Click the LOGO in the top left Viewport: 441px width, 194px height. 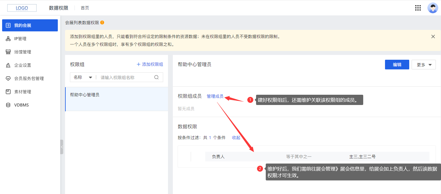21,8
